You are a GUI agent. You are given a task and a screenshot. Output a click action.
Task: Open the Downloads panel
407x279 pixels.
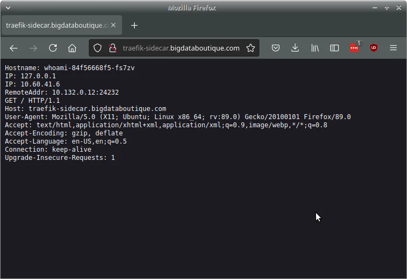[x=295, y=48]
